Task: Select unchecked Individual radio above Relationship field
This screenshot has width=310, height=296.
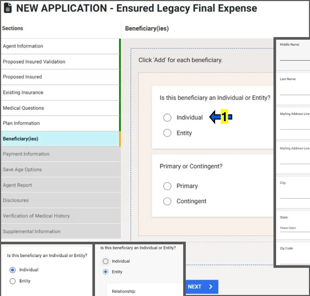Action: [106, 261]
